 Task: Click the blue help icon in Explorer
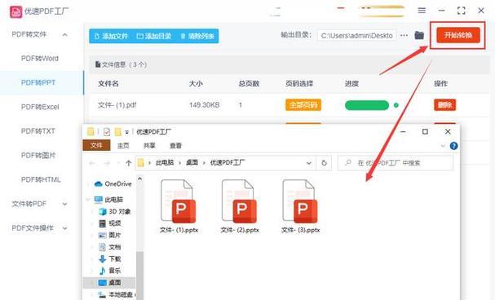click(x=453, y=146)
